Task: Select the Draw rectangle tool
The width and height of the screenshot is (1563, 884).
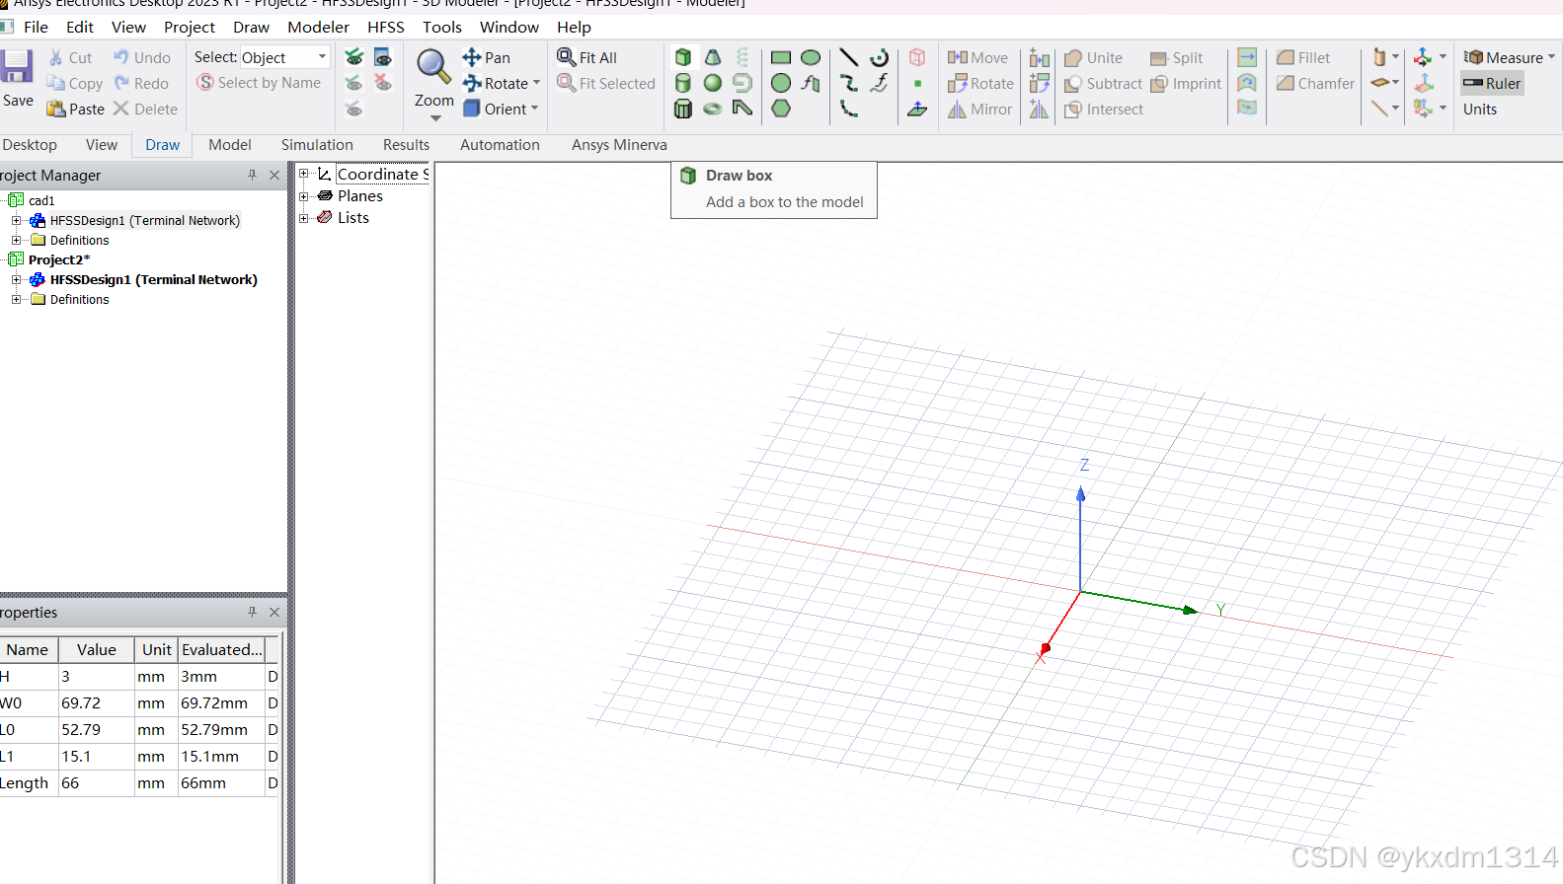Action: 781,57
